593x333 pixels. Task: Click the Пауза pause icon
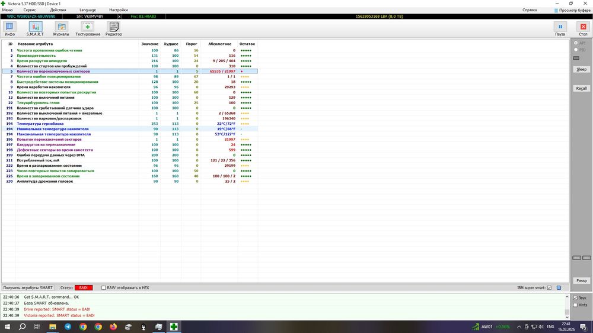point(560,27)
